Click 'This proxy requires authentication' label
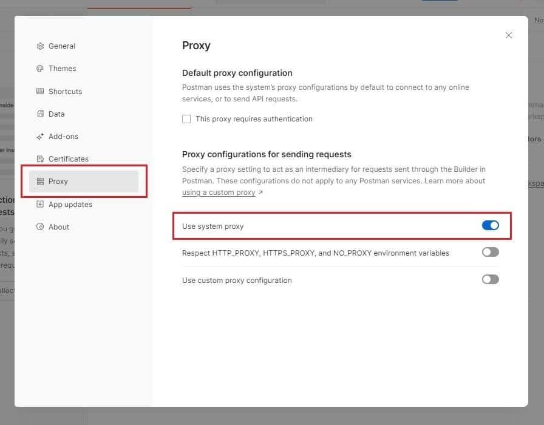Viewport: 544px width, 425px height. [254, 119]
